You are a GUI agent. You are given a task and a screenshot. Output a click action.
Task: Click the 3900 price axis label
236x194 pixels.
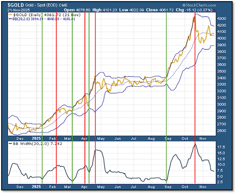(221, 45)
